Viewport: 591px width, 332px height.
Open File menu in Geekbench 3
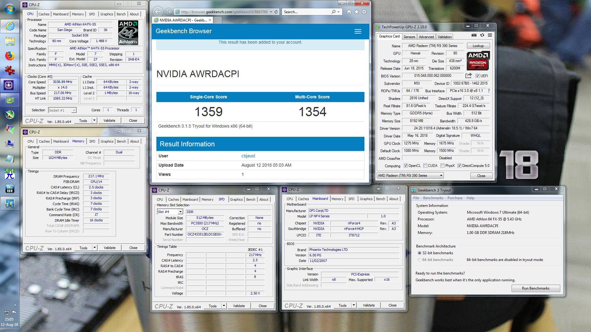416,198
